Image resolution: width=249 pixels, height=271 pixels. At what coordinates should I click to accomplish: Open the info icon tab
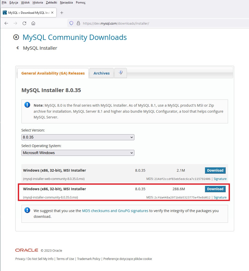click(x=121, y=73)
